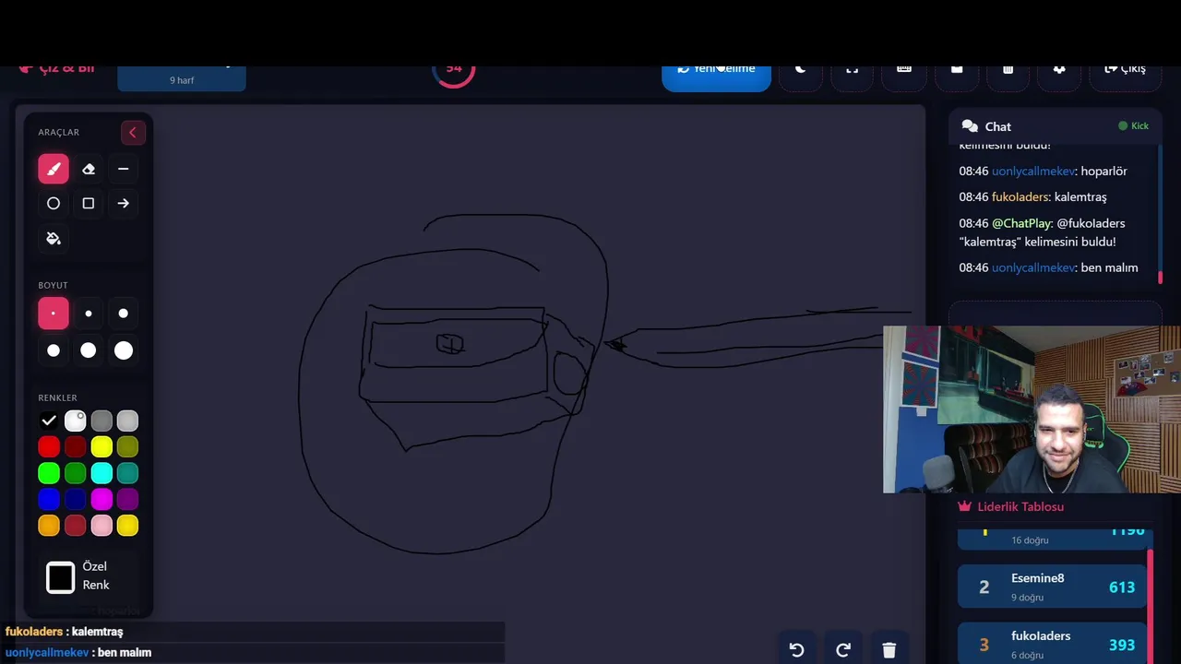Choose the fifth brush size
Screen dimensions: 1181x664
pyautogui.click(x=89, y=350)
